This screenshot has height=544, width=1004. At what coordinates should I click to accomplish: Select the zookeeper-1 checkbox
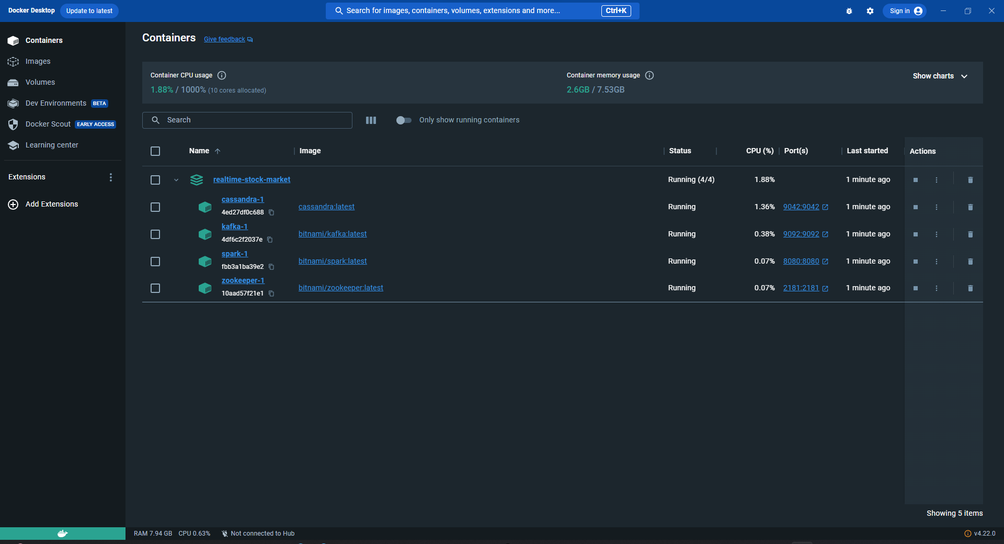click(155, 288)
